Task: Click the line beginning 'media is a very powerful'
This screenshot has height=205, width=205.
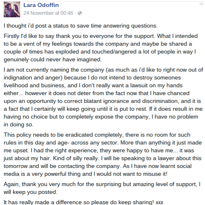Action: (86, 174)
